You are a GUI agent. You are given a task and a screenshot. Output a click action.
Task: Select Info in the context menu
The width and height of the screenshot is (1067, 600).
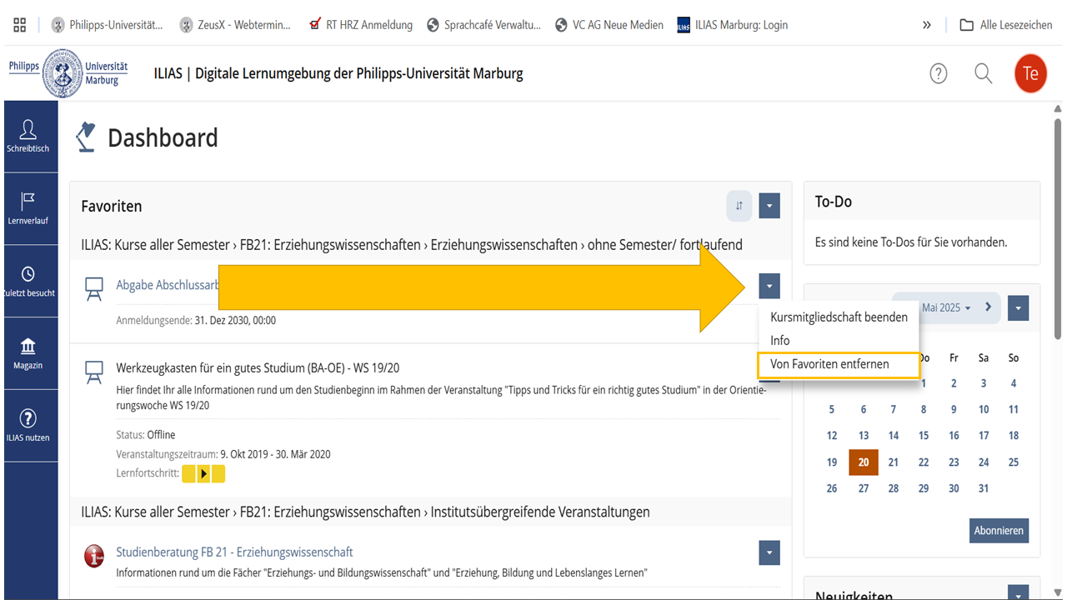pyautogui.click(x=780, y=341)
